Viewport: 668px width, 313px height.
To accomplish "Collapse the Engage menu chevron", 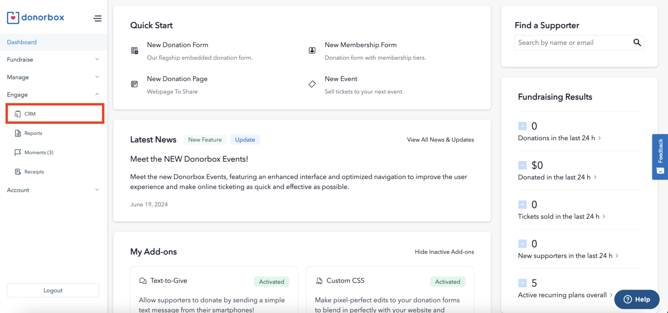I will coord(97,94).
